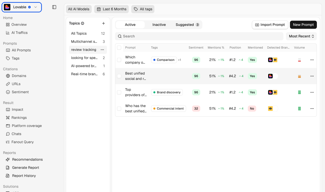Add a new topic with plus icon
Screen dimensions: 325x192
point(103,23)
